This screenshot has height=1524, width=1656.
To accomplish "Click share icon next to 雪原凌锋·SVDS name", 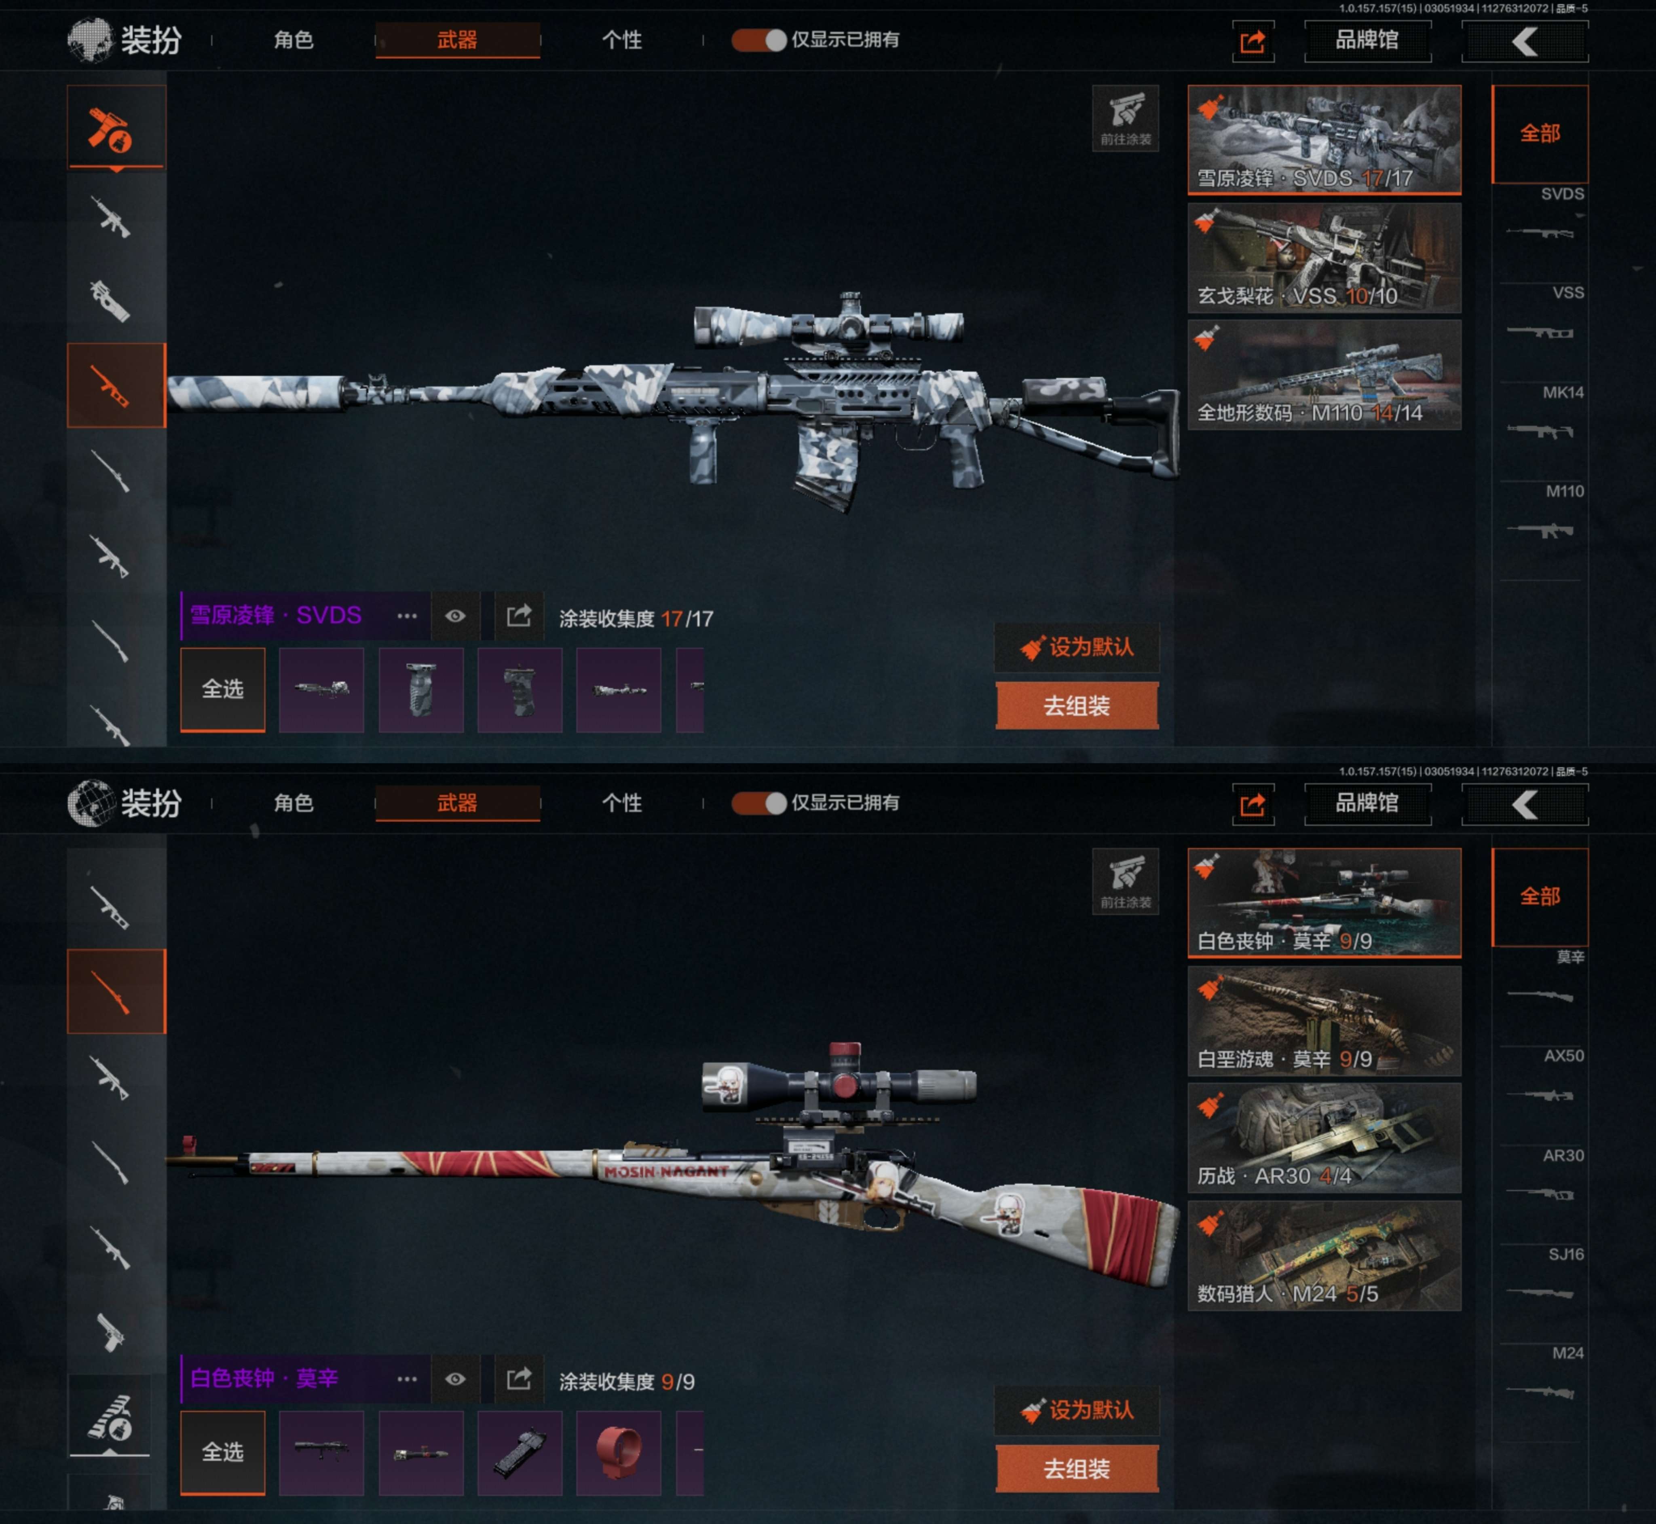I will [518, 616].
